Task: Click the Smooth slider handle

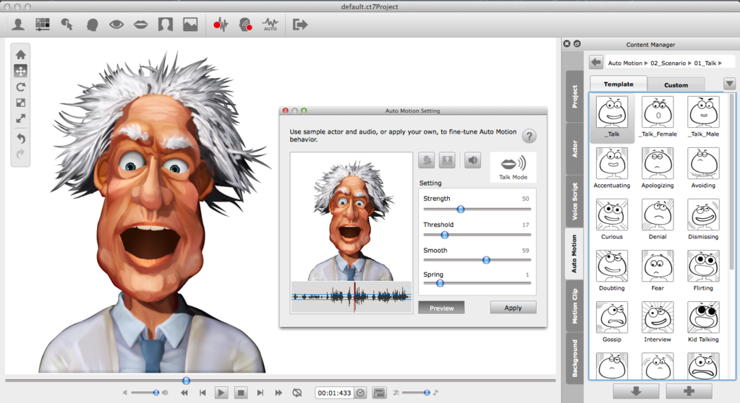Action: (486, 260)
